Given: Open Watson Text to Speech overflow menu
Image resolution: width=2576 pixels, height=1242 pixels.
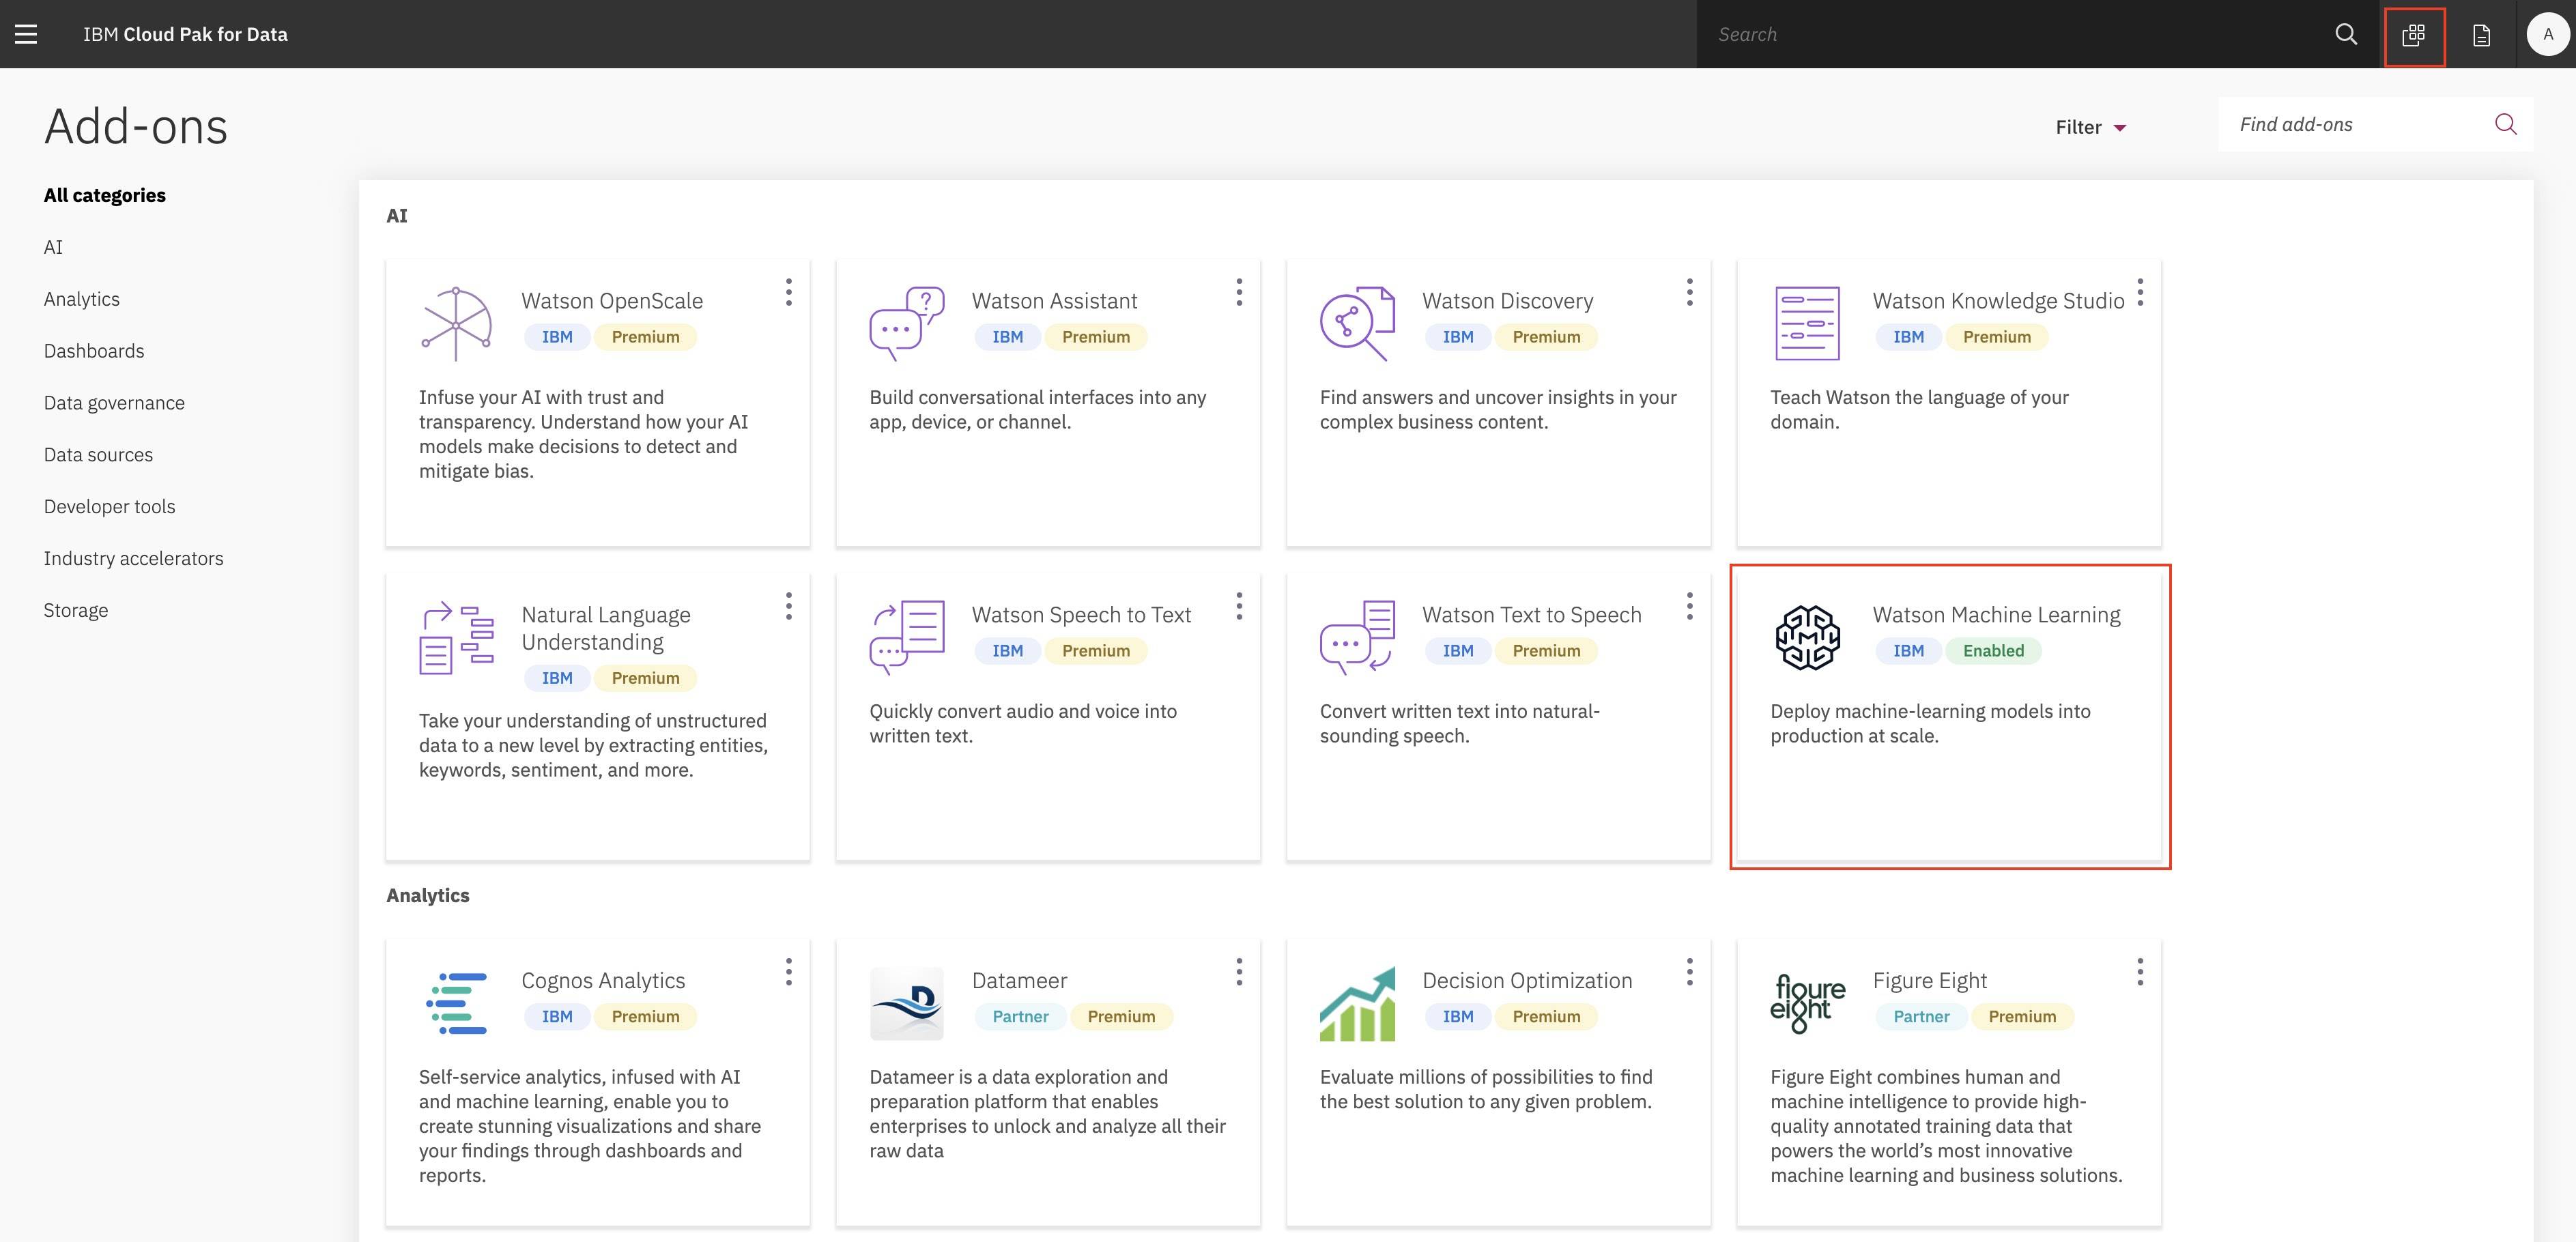Looking at the screenshot, I should [x=1690, y=606].
